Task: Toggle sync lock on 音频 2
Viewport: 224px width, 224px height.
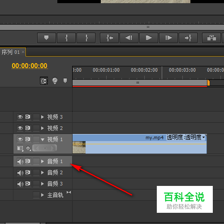Action: 28,172
